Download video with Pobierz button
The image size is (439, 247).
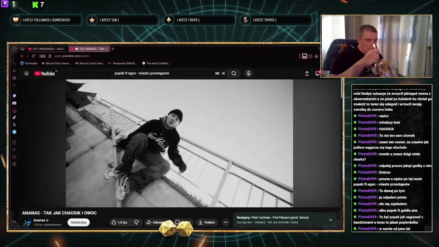[206, 222]
